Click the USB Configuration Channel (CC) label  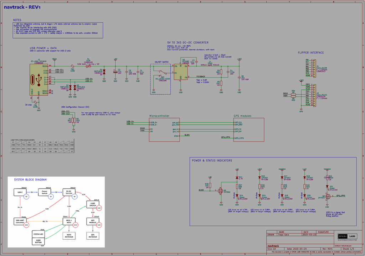click(x=75, y=107)
